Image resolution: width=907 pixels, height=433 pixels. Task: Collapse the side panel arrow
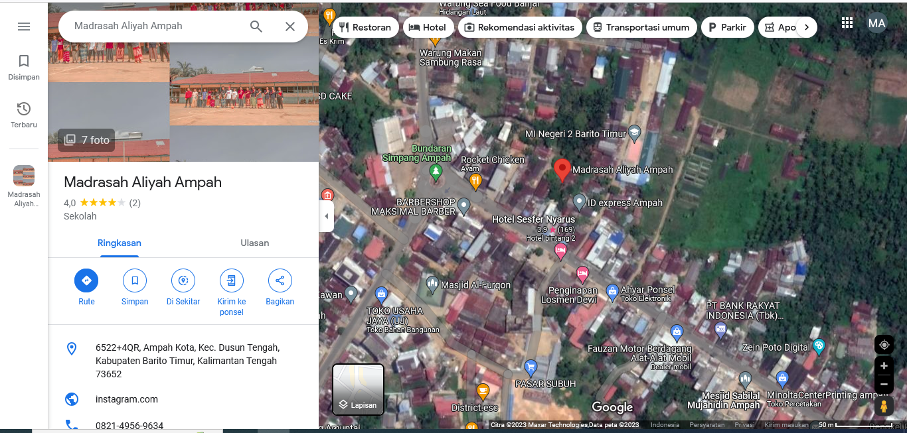pos(326,216)
